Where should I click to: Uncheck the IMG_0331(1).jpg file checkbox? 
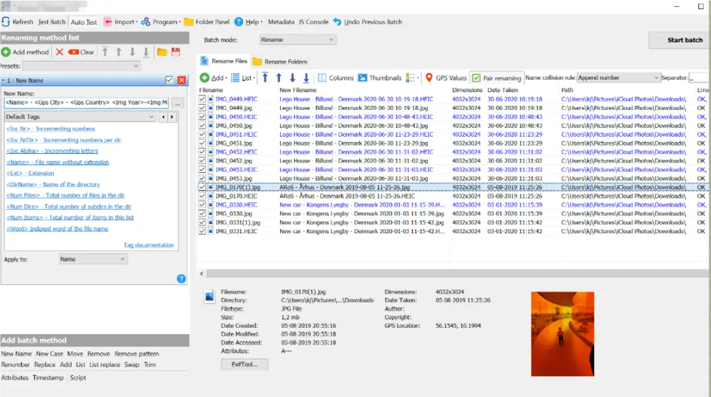click(202, 222)
